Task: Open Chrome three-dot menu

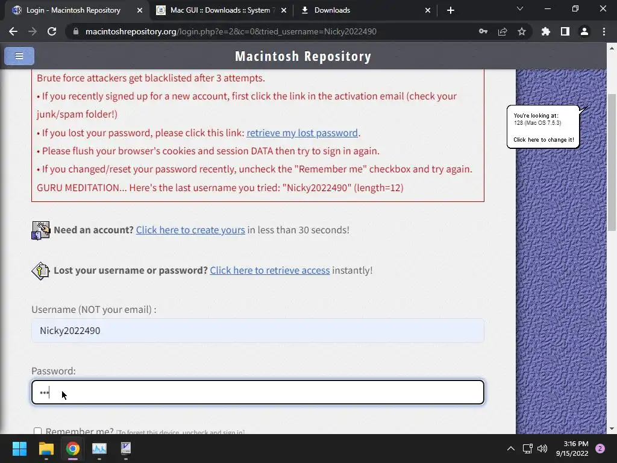Action: (x=604, y=31)
